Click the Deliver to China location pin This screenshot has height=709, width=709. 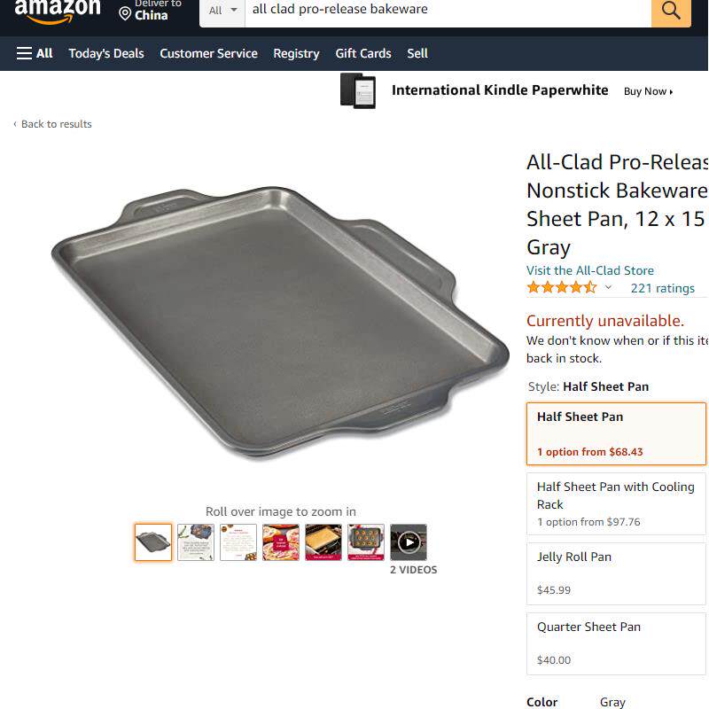pos(125,14)
